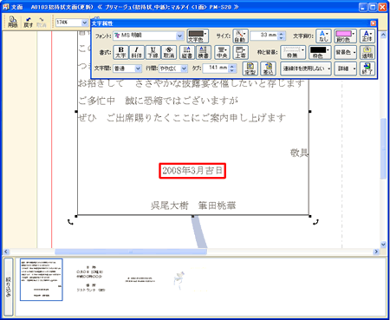Toggle 下線 underline formatting
390x320 pixels.
coord(153,52)
